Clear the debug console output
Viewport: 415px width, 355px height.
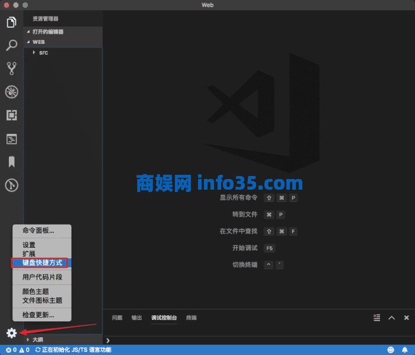(376, 318)
